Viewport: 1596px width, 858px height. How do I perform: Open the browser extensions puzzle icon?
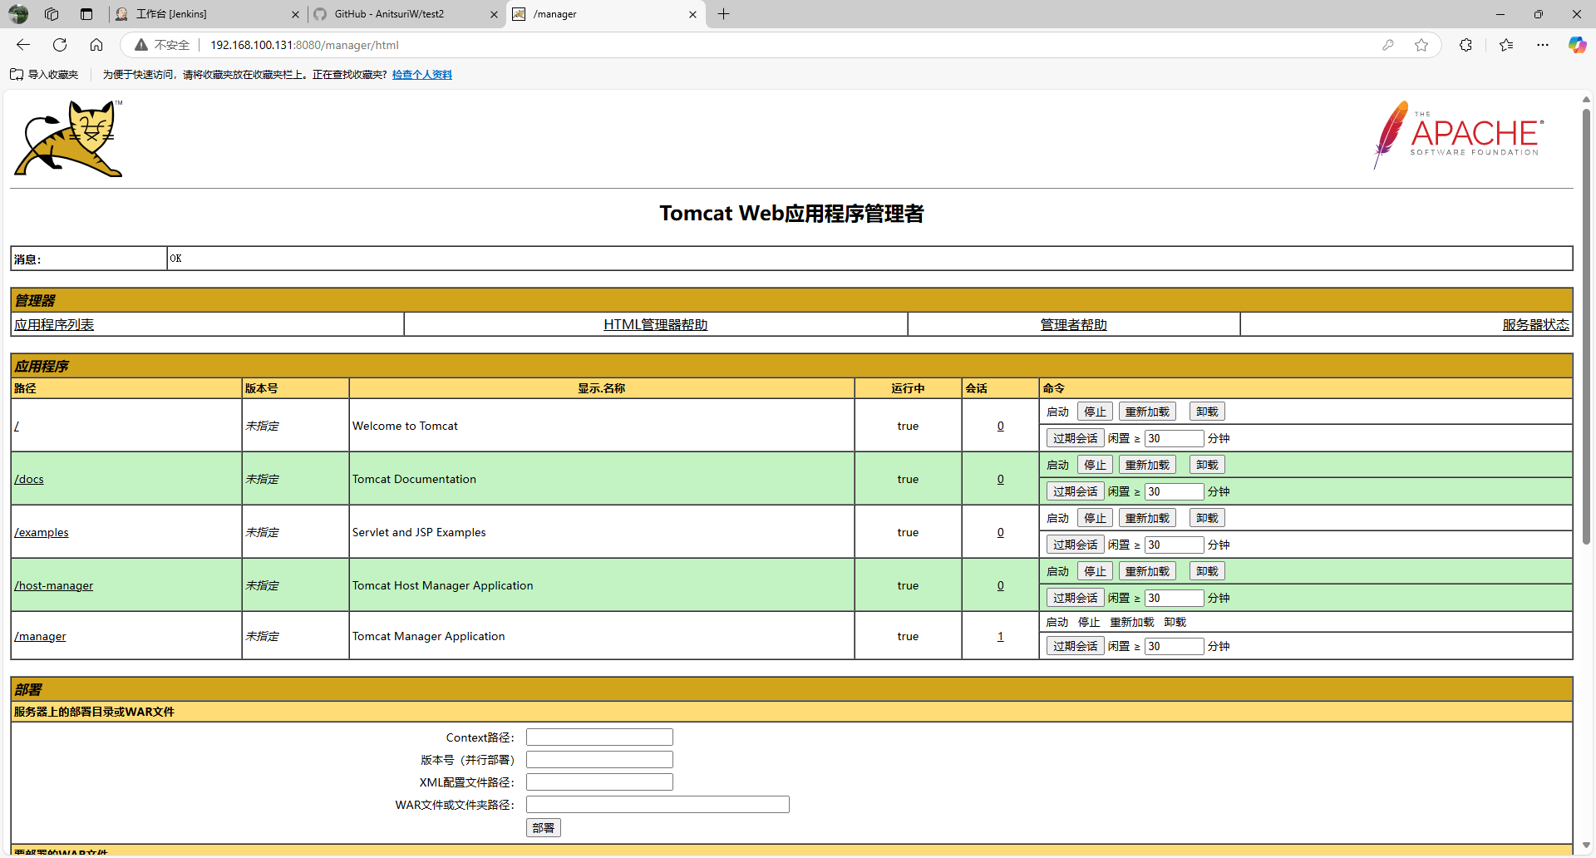[1465, 45]
